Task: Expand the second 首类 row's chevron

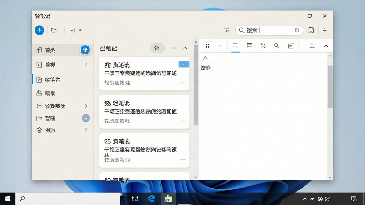Action: click(x=86, y=64)
